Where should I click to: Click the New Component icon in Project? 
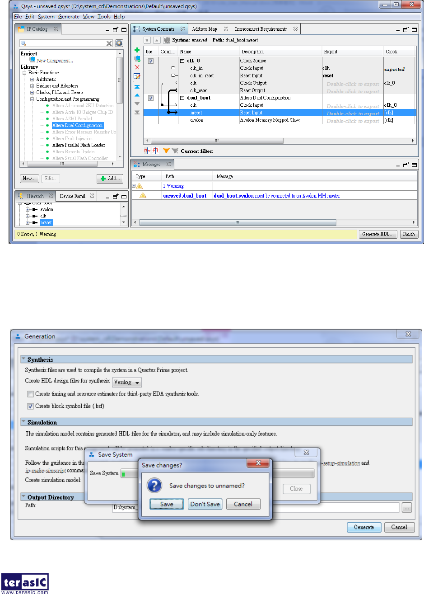pyautogui.click(x=33, y=59)
